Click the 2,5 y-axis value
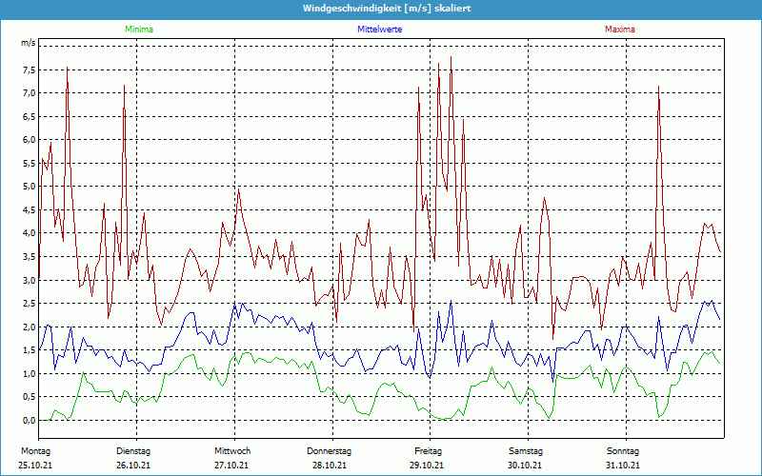The width and height of the screenshot is (762, 476). 30,304
